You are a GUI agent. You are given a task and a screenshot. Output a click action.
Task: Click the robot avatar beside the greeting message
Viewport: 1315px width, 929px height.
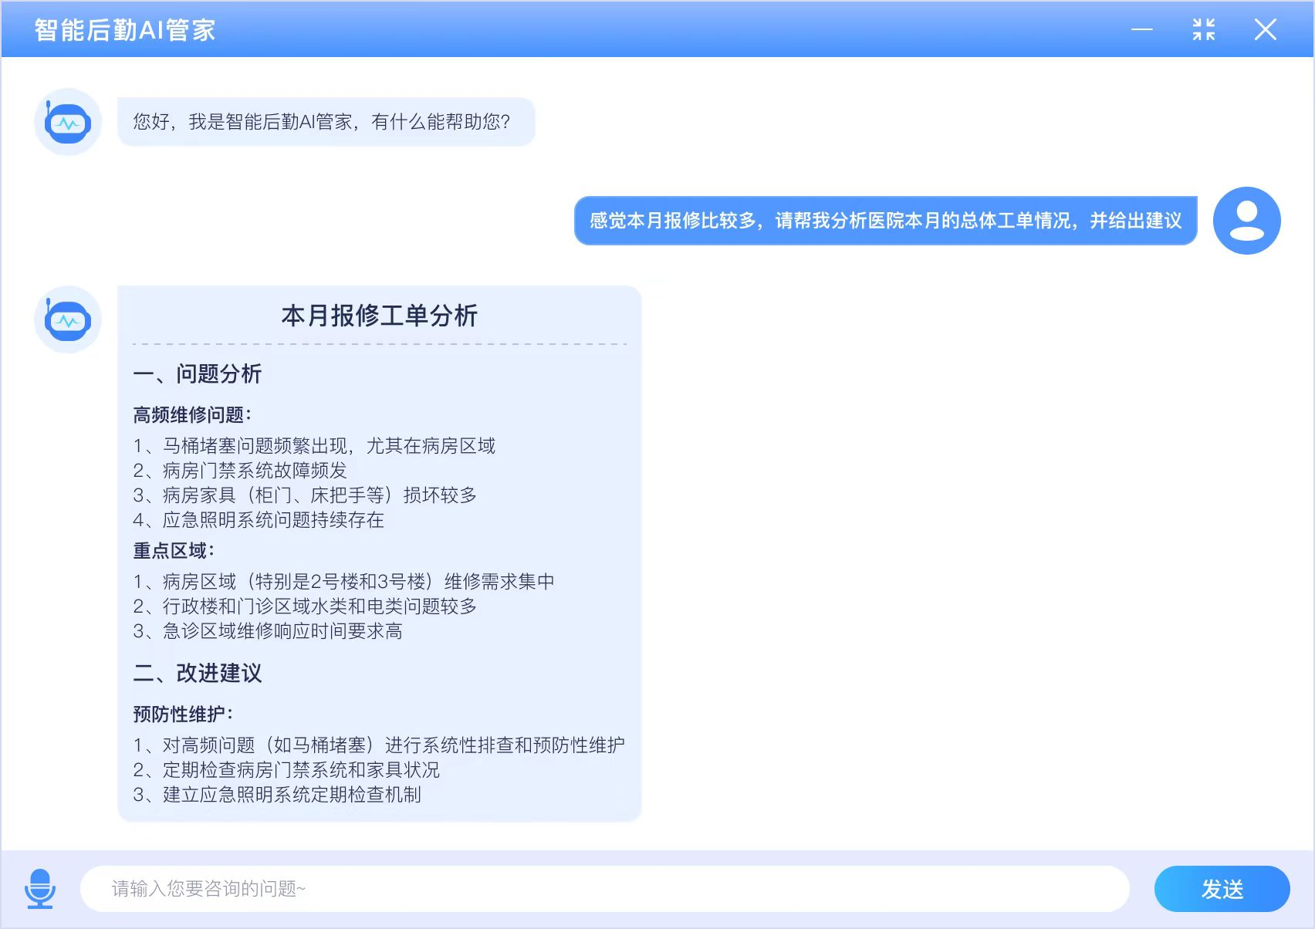click(67, 121)
